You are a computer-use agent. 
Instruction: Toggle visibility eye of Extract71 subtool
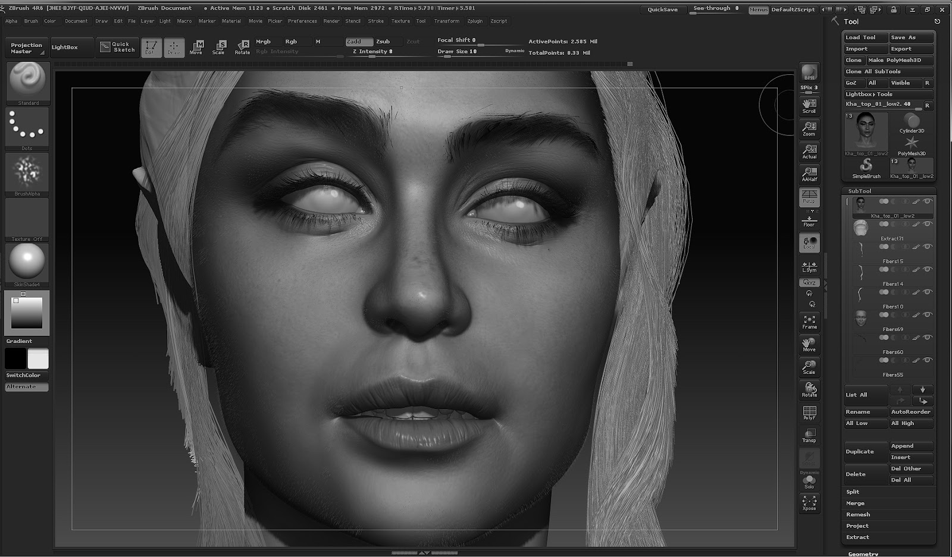(x=927, y=224)
